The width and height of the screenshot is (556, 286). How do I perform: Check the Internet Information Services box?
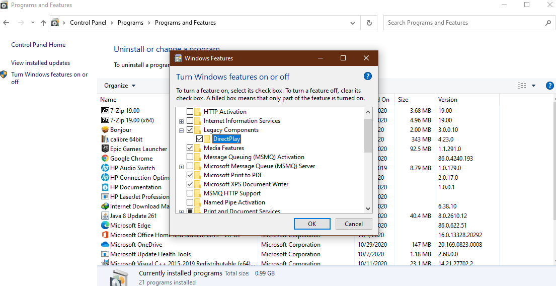click(x=190, y=121)
